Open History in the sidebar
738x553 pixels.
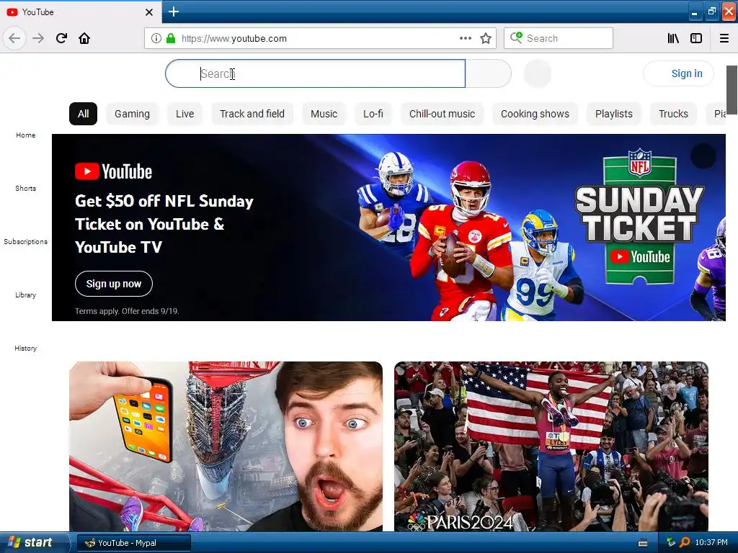(x=25, y=348)
